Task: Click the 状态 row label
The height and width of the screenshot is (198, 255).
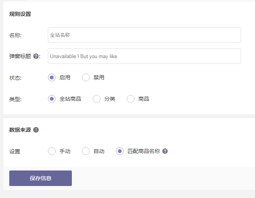Action: 15,78
